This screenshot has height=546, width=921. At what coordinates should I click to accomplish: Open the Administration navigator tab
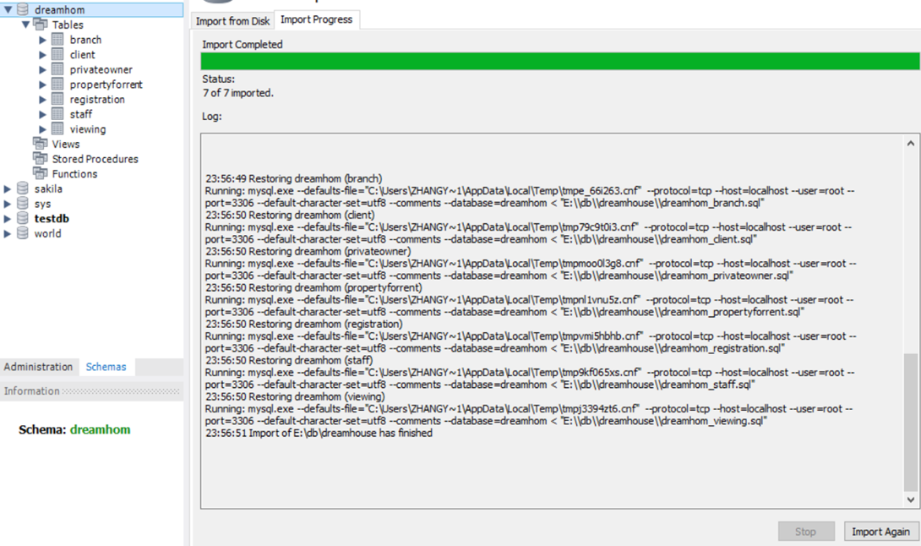(x=38, y=367)
